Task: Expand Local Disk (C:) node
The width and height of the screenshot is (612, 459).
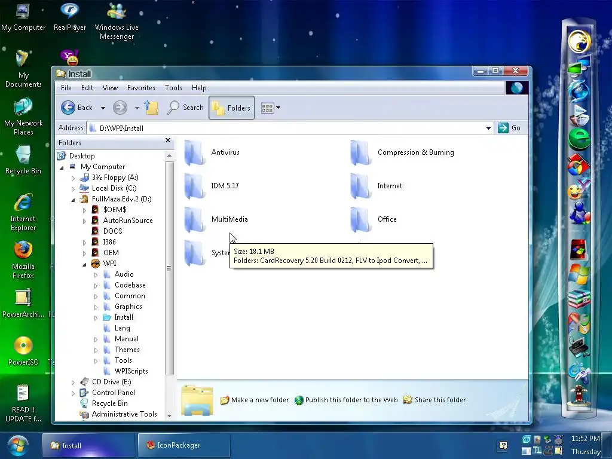Action: 73,188
